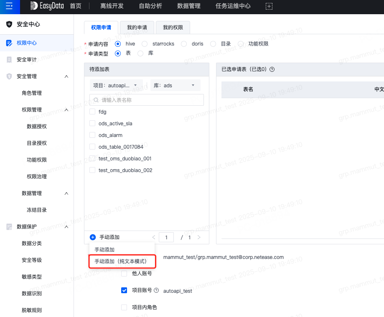384x317 pixels.
Task: Switch to the 我的申请 tab
Action: click(x=137, y=28)
